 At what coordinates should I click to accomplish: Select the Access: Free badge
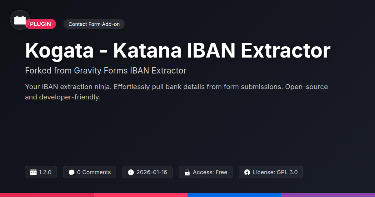(206, 172)
